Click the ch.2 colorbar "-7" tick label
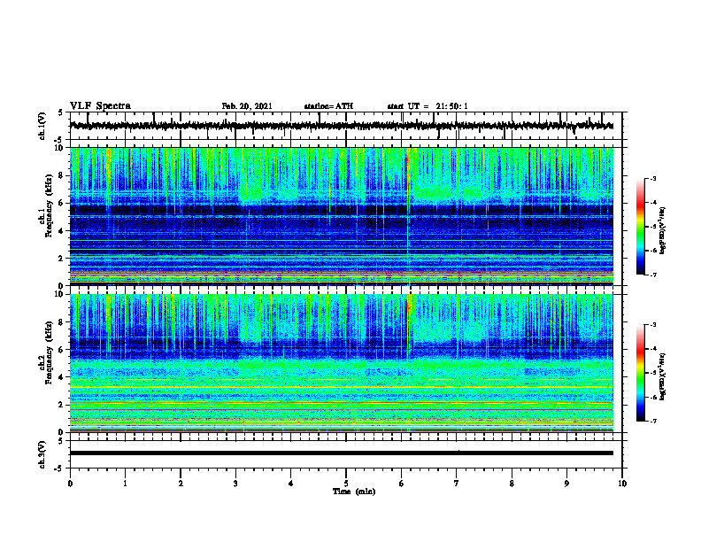Image resolution: width=701 pixels, height=542 pixels. click(x=653, y=421)
